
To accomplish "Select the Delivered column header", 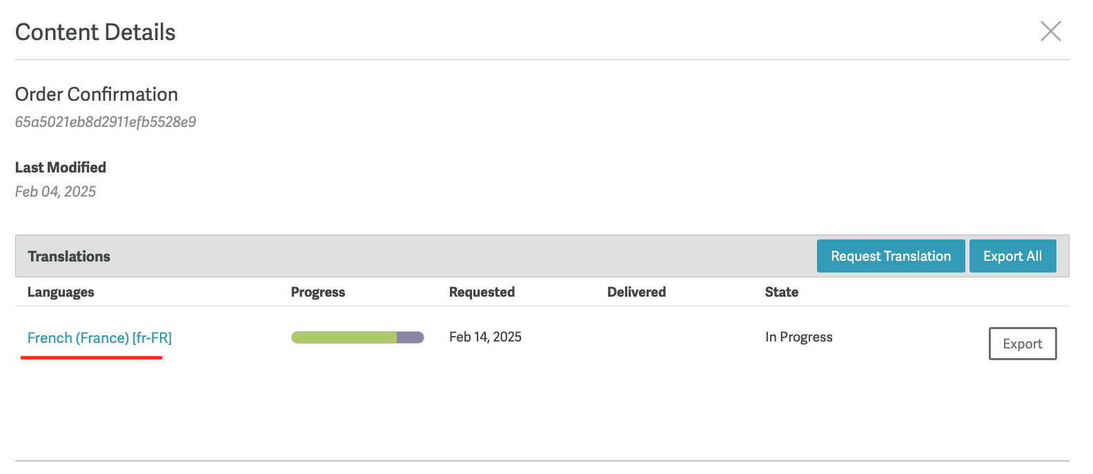I will 636,292.
